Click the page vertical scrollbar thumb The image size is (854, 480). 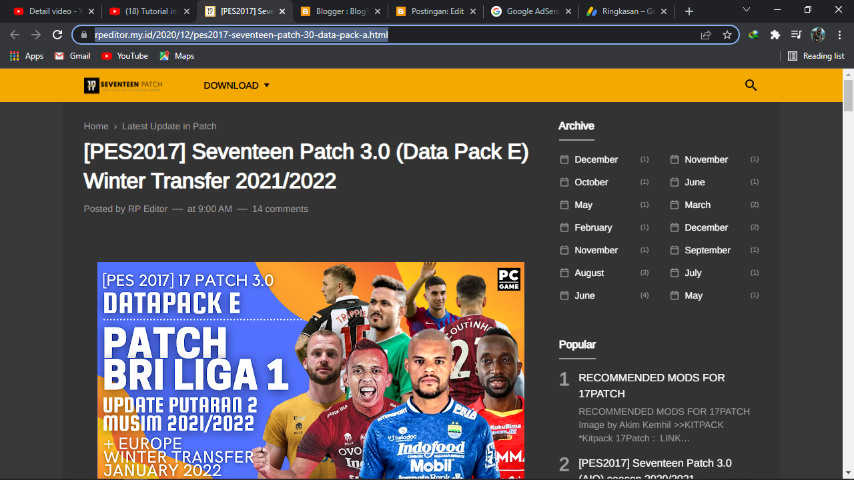(x=848, y=95)
